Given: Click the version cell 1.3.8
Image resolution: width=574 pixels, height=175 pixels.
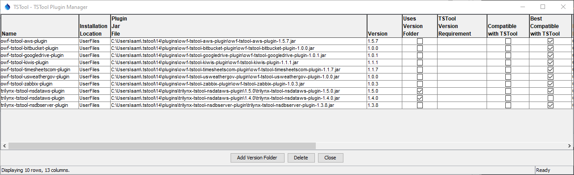Looking at the screenshot, I should coord(384,105).
